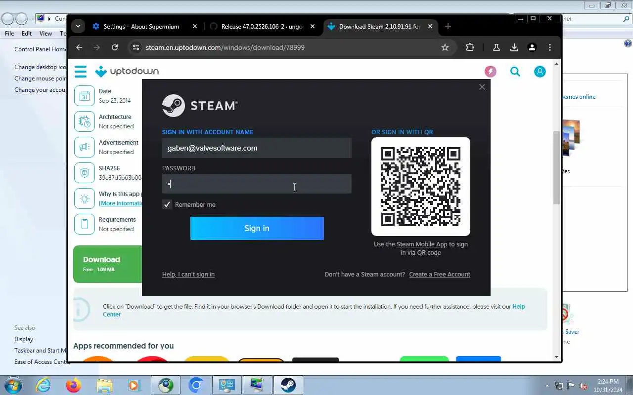Click the browser forward arrow
633x395 pixels.
(97, 47)
